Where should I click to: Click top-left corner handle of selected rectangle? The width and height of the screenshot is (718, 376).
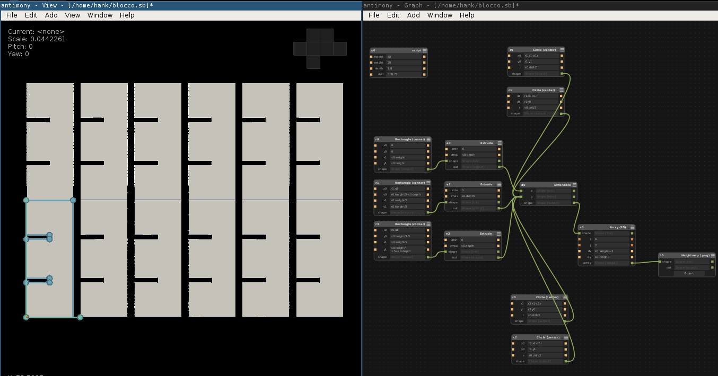pos(26,200)
